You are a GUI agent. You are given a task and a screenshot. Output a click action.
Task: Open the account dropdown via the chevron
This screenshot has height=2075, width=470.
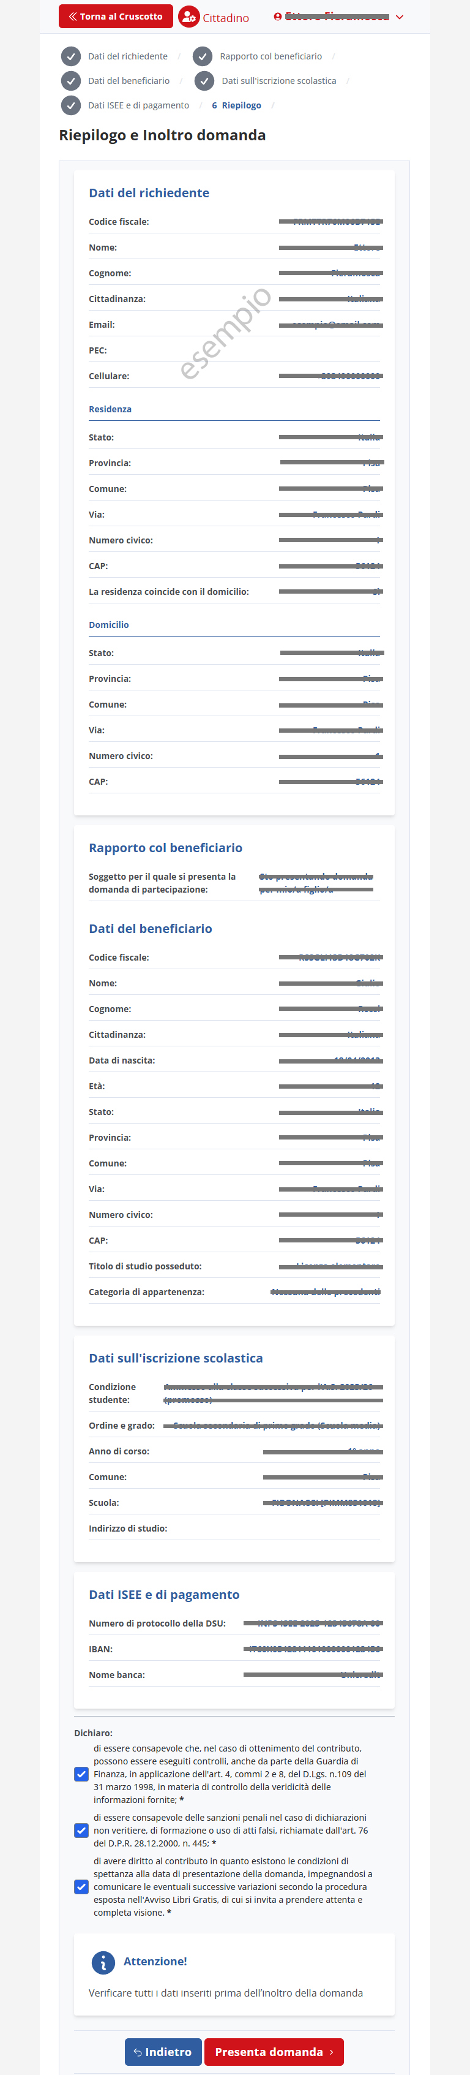[x=400, y=16]
